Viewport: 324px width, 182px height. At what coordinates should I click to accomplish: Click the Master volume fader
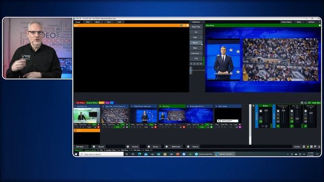click(266, 111)
